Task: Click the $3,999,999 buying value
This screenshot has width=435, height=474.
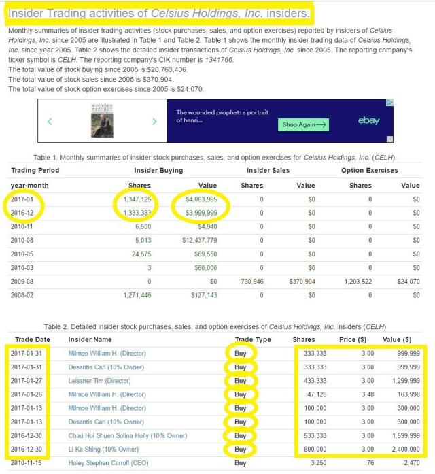Action: (x=201, y=213)
